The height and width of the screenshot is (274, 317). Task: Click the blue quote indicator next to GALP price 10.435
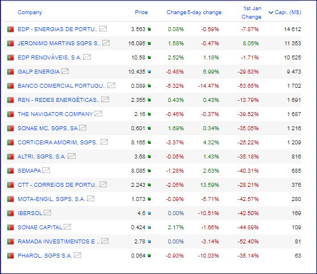pos(149,72)
